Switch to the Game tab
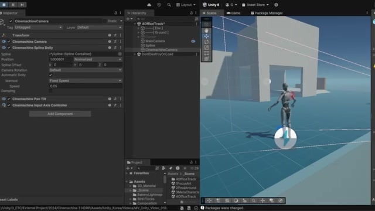The image size is (375, 211). [x=233, y=13]
